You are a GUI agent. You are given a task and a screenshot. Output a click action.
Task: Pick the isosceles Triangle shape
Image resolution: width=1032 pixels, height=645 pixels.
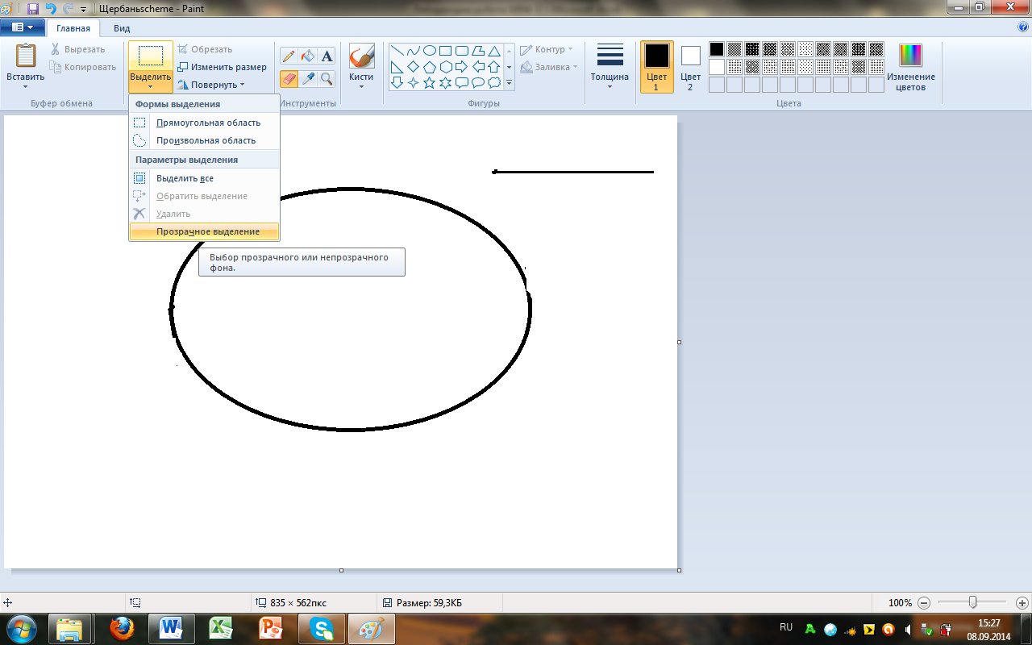pos(494,51)
